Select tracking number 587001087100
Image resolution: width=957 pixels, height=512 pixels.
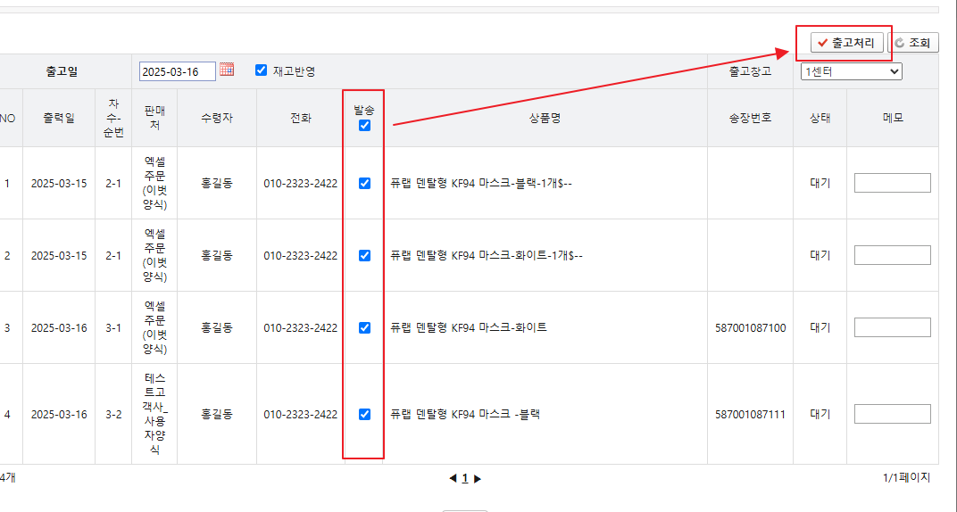point(750,328)
